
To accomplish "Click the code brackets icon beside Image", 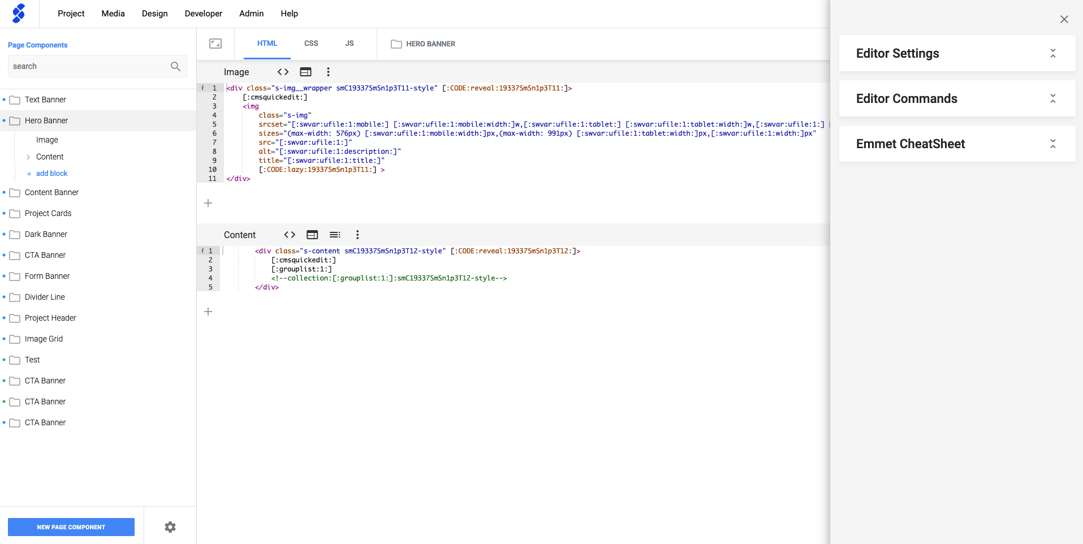I will click(283, 72).
